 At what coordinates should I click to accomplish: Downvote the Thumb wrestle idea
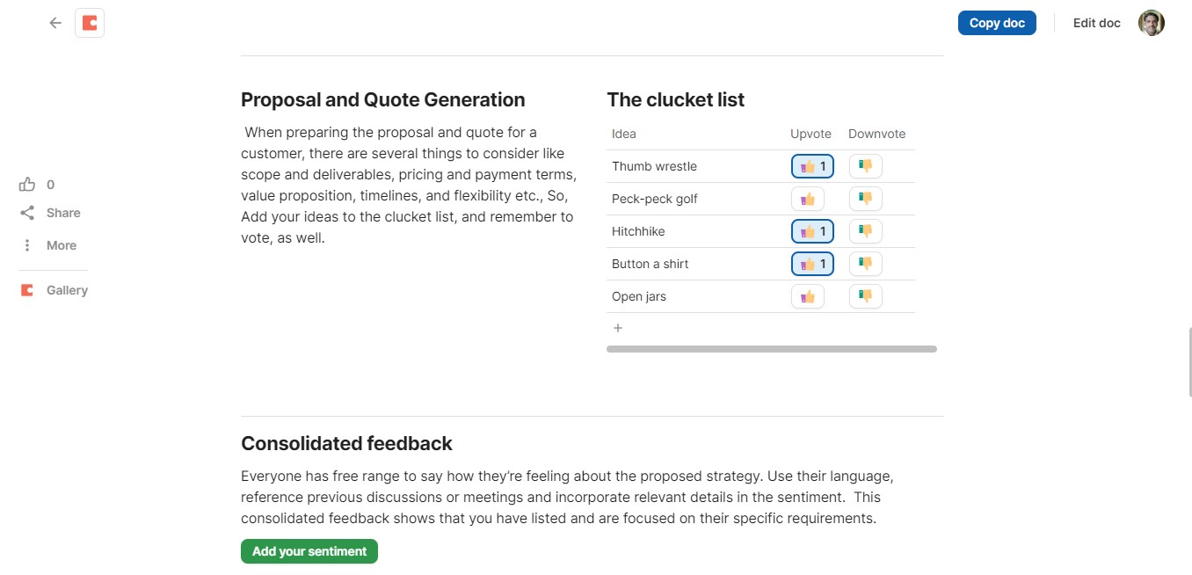pyautogui.click(x=865, y=166)
